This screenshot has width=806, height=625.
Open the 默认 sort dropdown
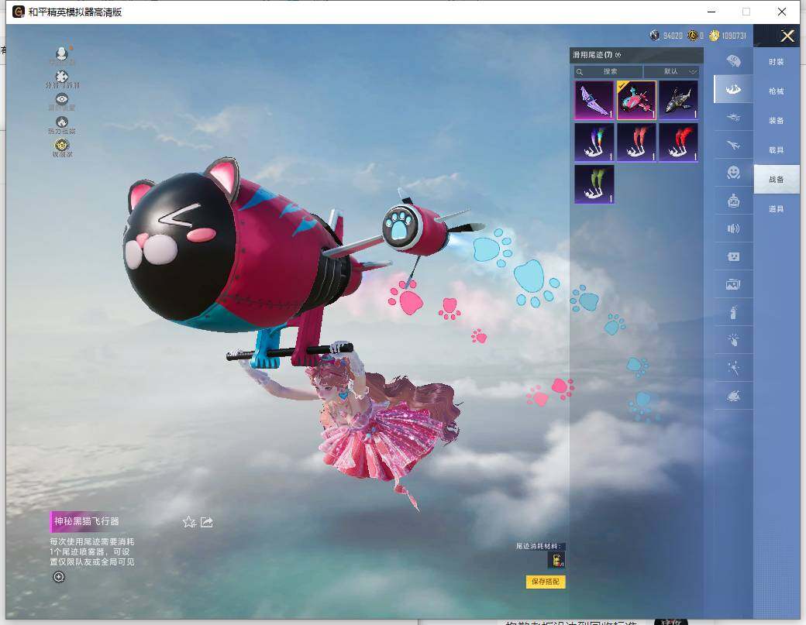click(671, 71)
